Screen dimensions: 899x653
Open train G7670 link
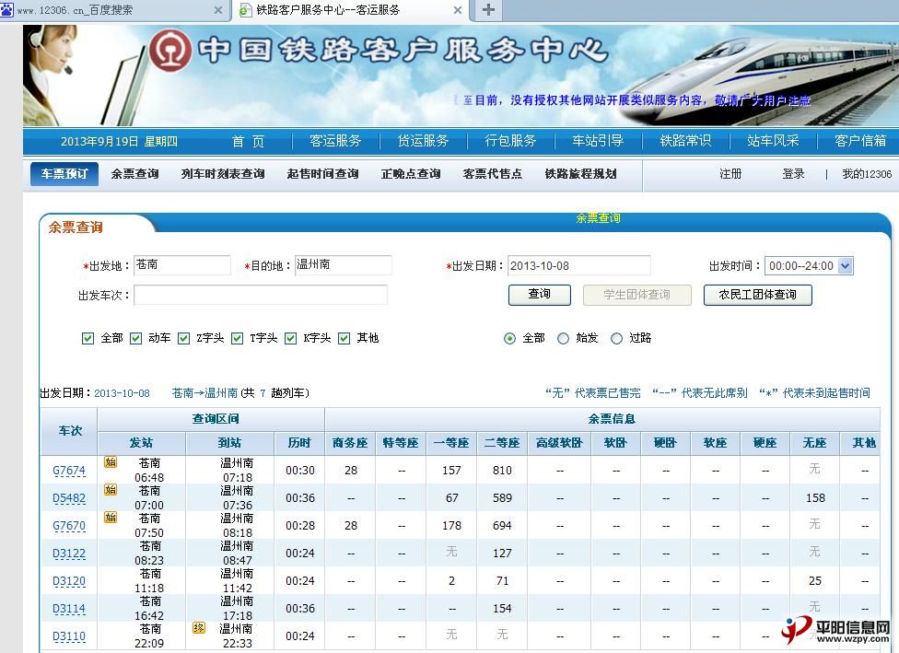[x=69, y=526]
